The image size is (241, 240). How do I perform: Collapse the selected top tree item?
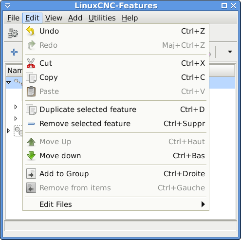coord(9,82)
